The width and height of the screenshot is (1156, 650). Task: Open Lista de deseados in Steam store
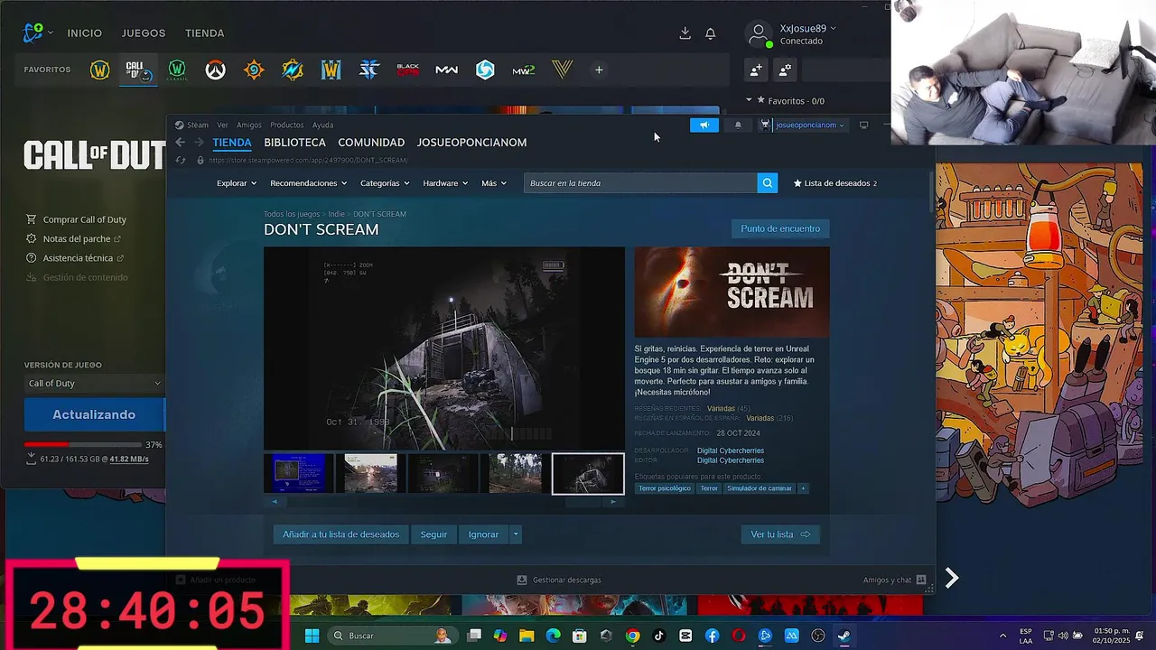[x=834, y=183]
